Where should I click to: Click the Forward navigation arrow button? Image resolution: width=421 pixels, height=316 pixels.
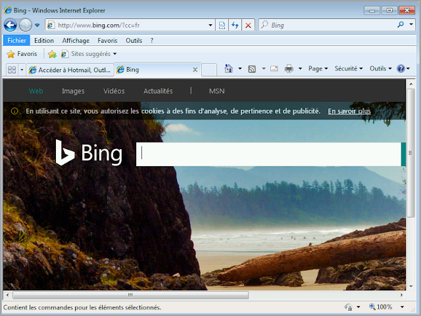pos(26,25)
